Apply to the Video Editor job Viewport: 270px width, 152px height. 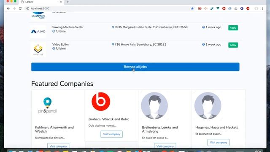(x=233, y=45)
